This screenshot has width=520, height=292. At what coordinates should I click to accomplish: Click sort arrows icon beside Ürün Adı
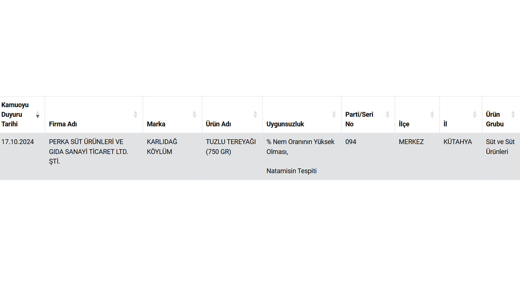(256, 115)
